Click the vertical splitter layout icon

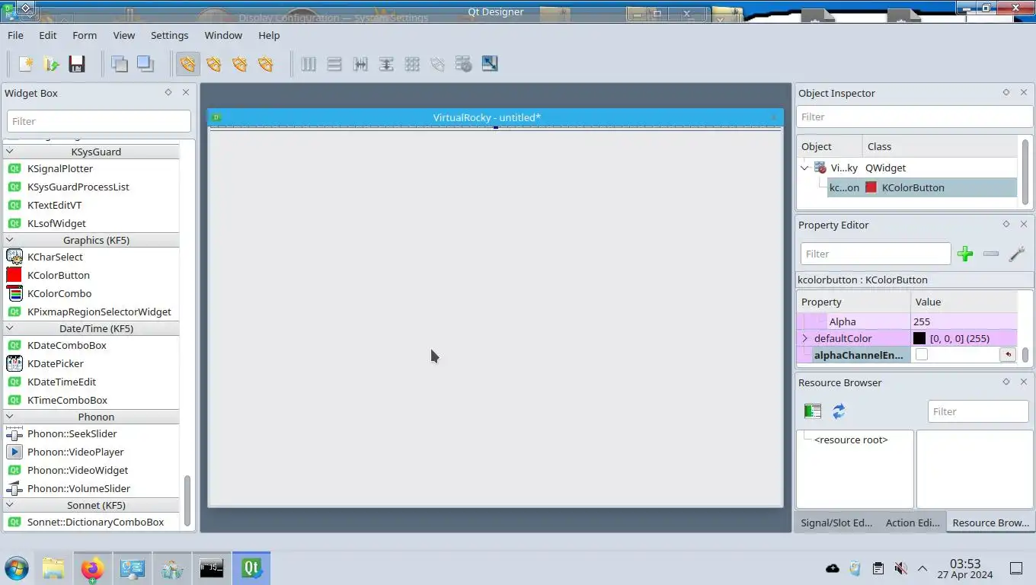[386, 64]
